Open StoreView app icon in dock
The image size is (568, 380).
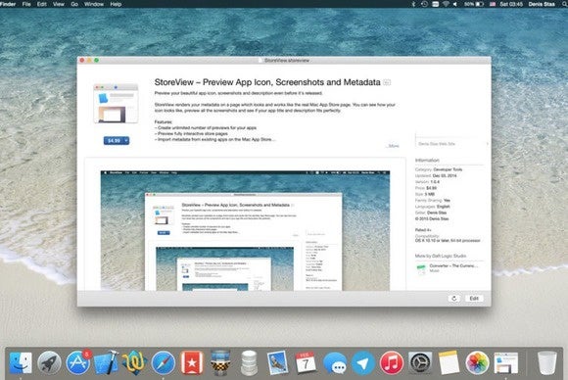coord(506,362)
